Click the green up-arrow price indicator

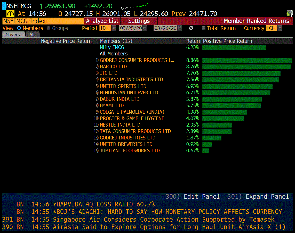[41, 6]
